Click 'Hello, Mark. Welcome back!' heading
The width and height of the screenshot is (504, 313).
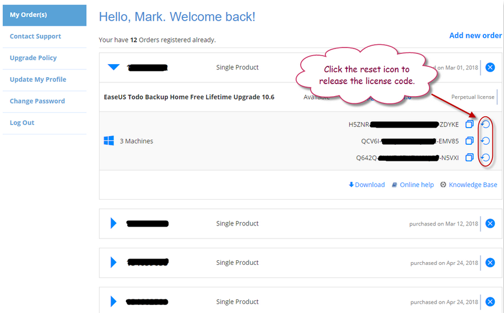(x=177, y=17)
